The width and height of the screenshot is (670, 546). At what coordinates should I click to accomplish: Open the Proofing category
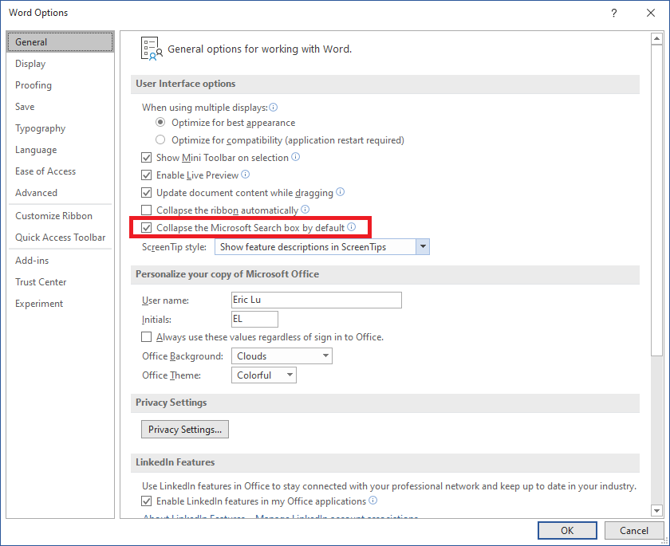60,85
